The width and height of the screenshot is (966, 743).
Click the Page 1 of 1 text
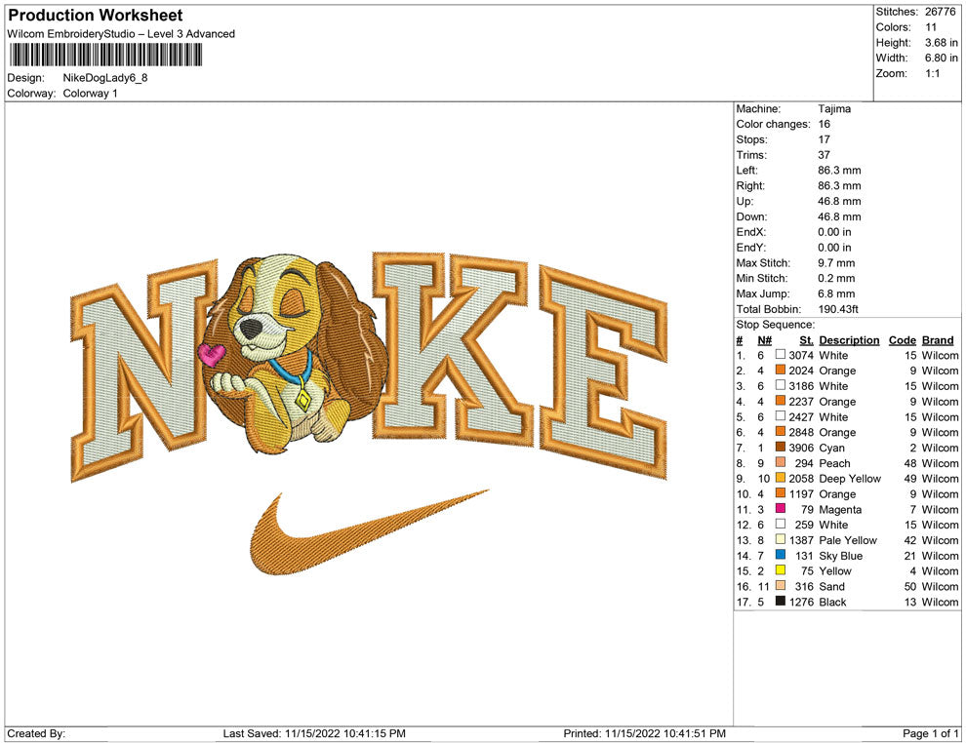click(x=930, y=733)
